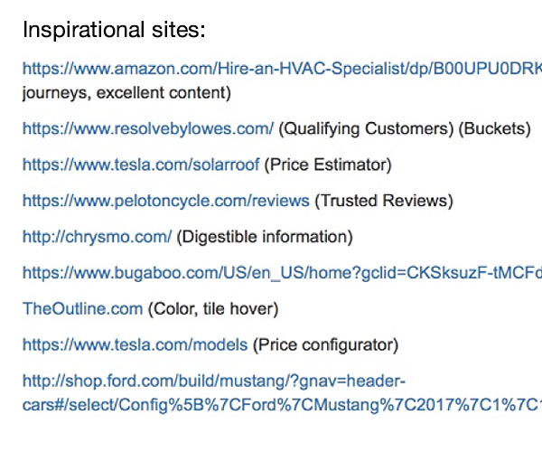Click the 'journeys, excellent content)' text line

coord(126,93)
